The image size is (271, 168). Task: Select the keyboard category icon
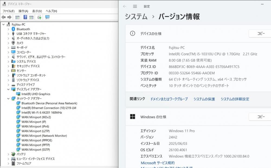13,47
